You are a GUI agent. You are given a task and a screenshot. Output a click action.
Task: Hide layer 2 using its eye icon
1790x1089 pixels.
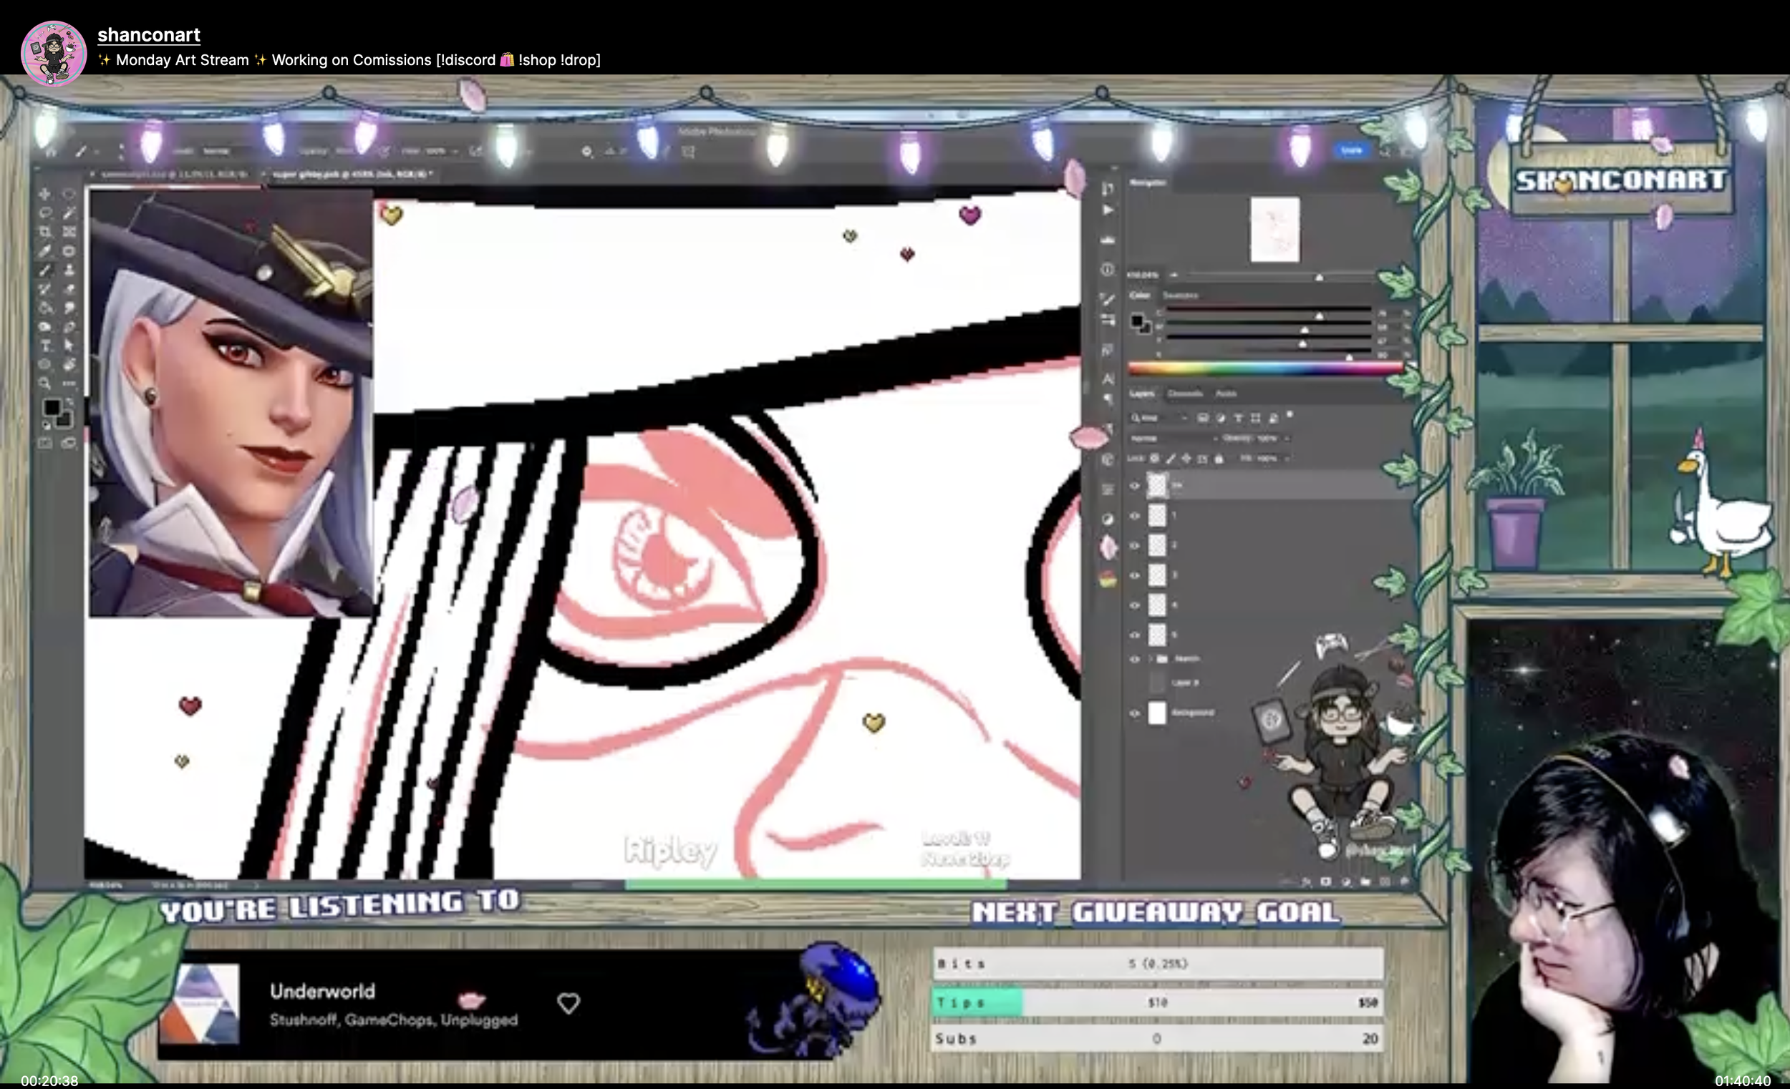[x=1135, y=546]
